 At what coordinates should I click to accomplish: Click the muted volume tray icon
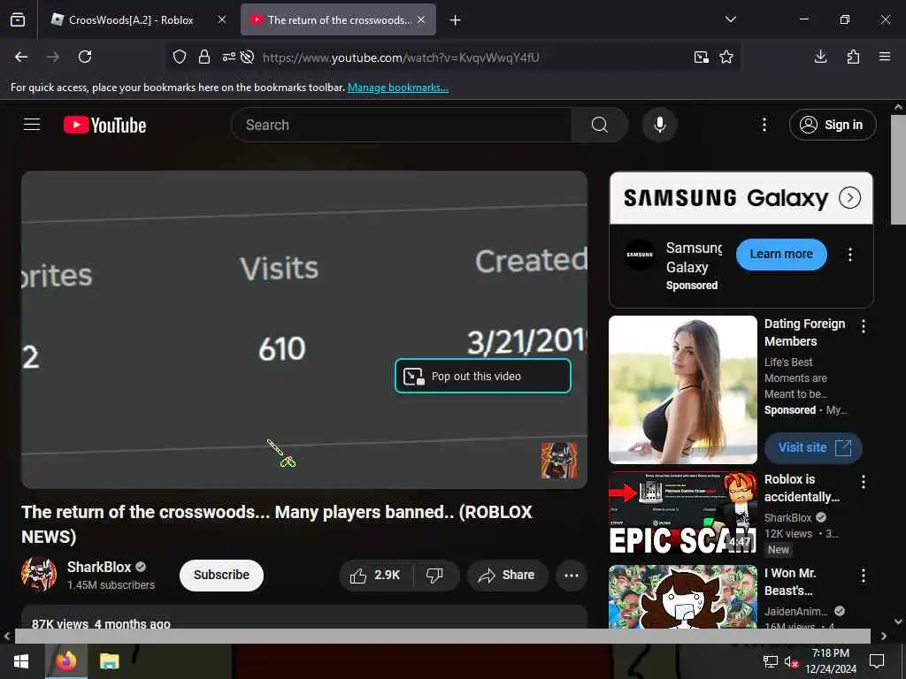(x=791, y=661)
